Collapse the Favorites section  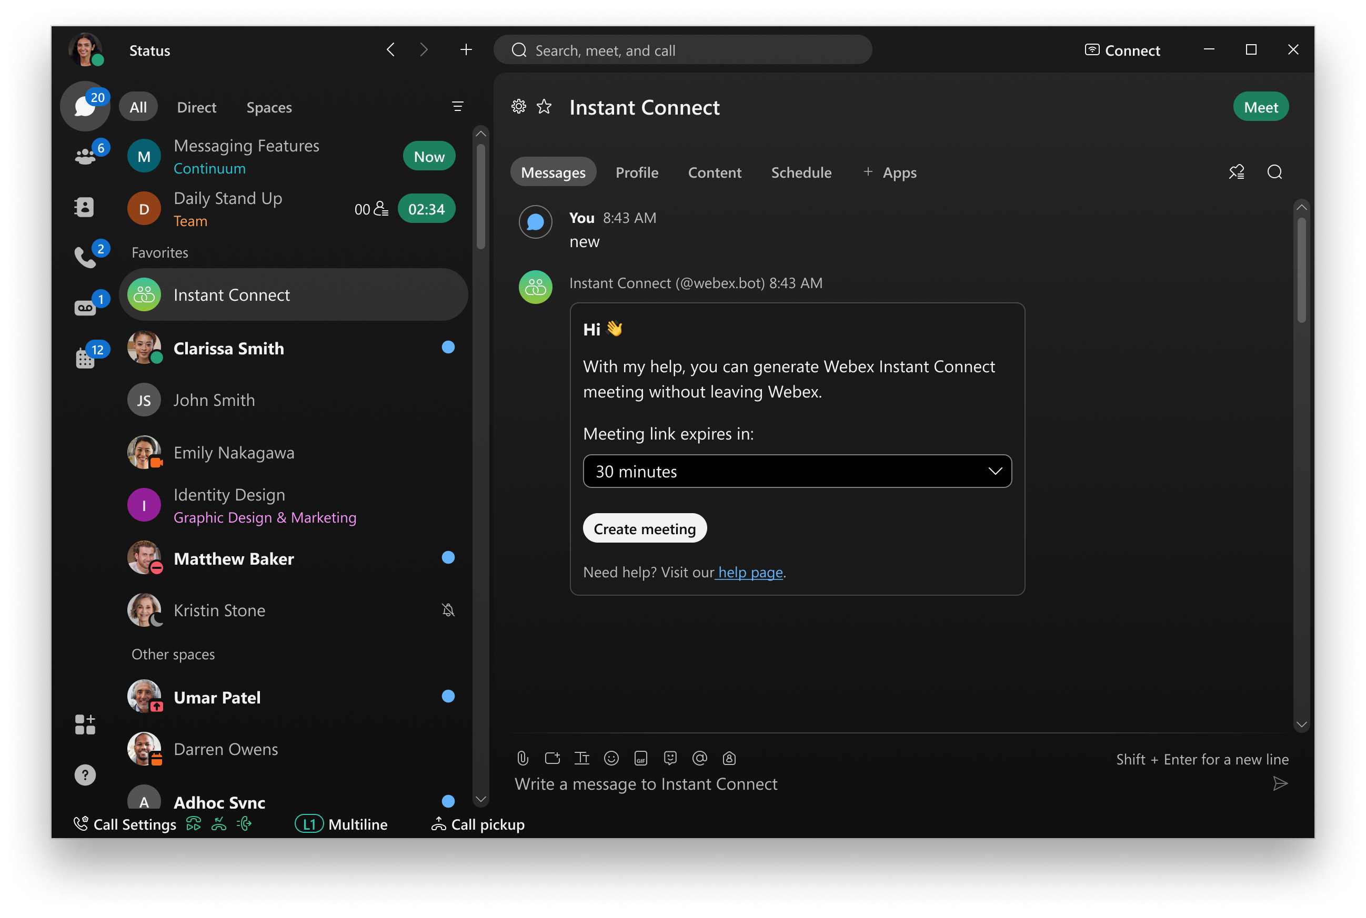pyautogui.click(x=160, y=252)
